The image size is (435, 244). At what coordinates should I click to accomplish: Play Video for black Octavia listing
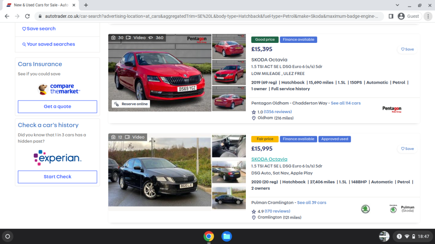pos(135,137)
